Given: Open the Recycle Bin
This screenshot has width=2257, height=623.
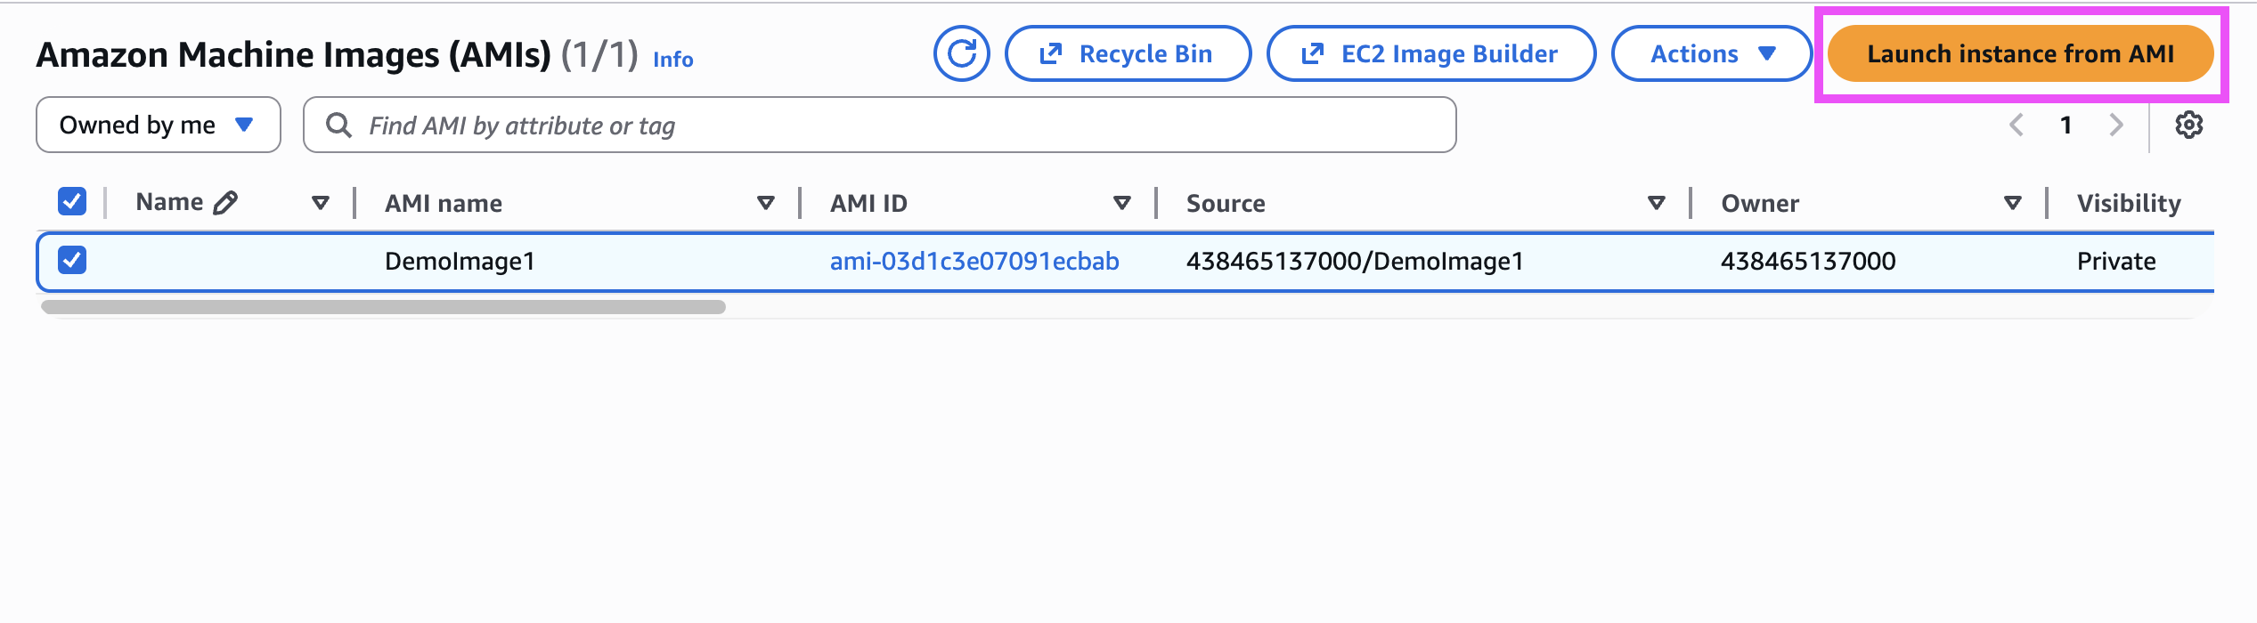Looking at the screenshot, I should point(1128,53).
